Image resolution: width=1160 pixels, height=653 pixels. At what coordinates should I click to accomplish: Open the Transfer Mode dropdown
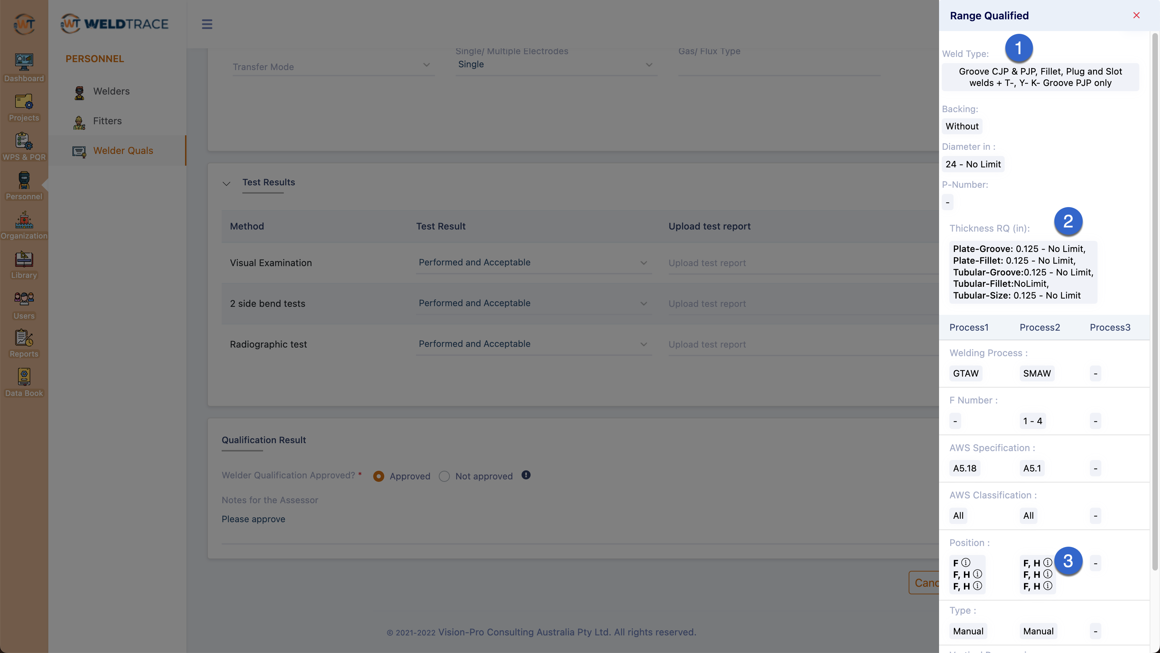coord(333,67)
